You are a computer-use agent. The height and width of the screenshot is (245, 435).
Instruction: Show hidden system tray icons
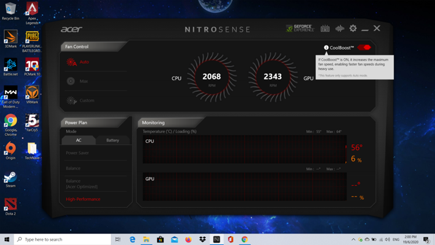pos(353,239)
